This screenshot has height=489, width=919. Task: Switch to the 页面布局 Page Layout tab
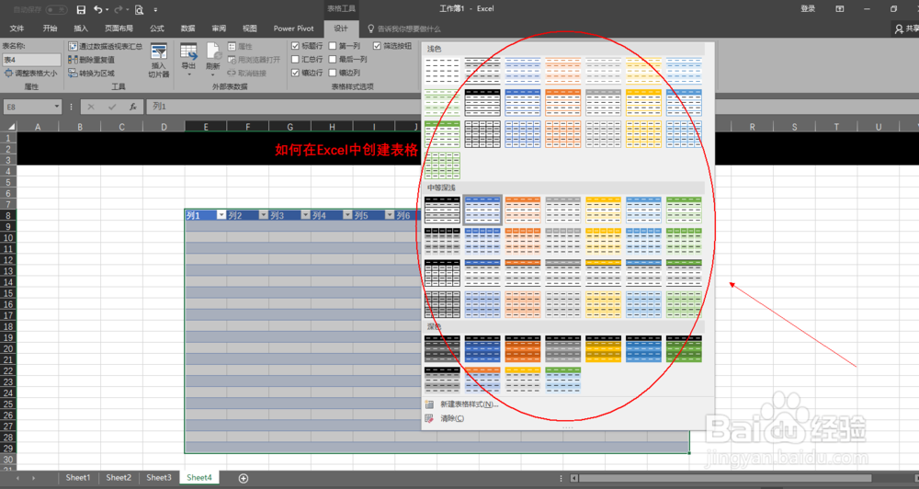(119, 28)
